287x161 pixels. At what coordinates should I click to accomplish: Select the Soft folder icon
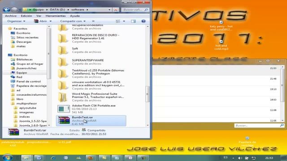63,51
